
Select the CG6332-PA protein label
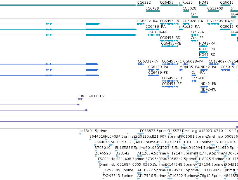click(x=148, y=61)
